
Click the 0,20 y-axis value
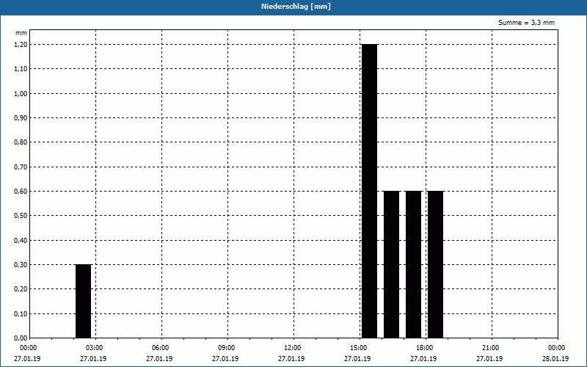pos(21,289)
